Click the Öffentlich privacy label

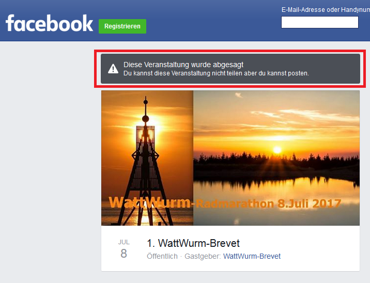point(162,256)
